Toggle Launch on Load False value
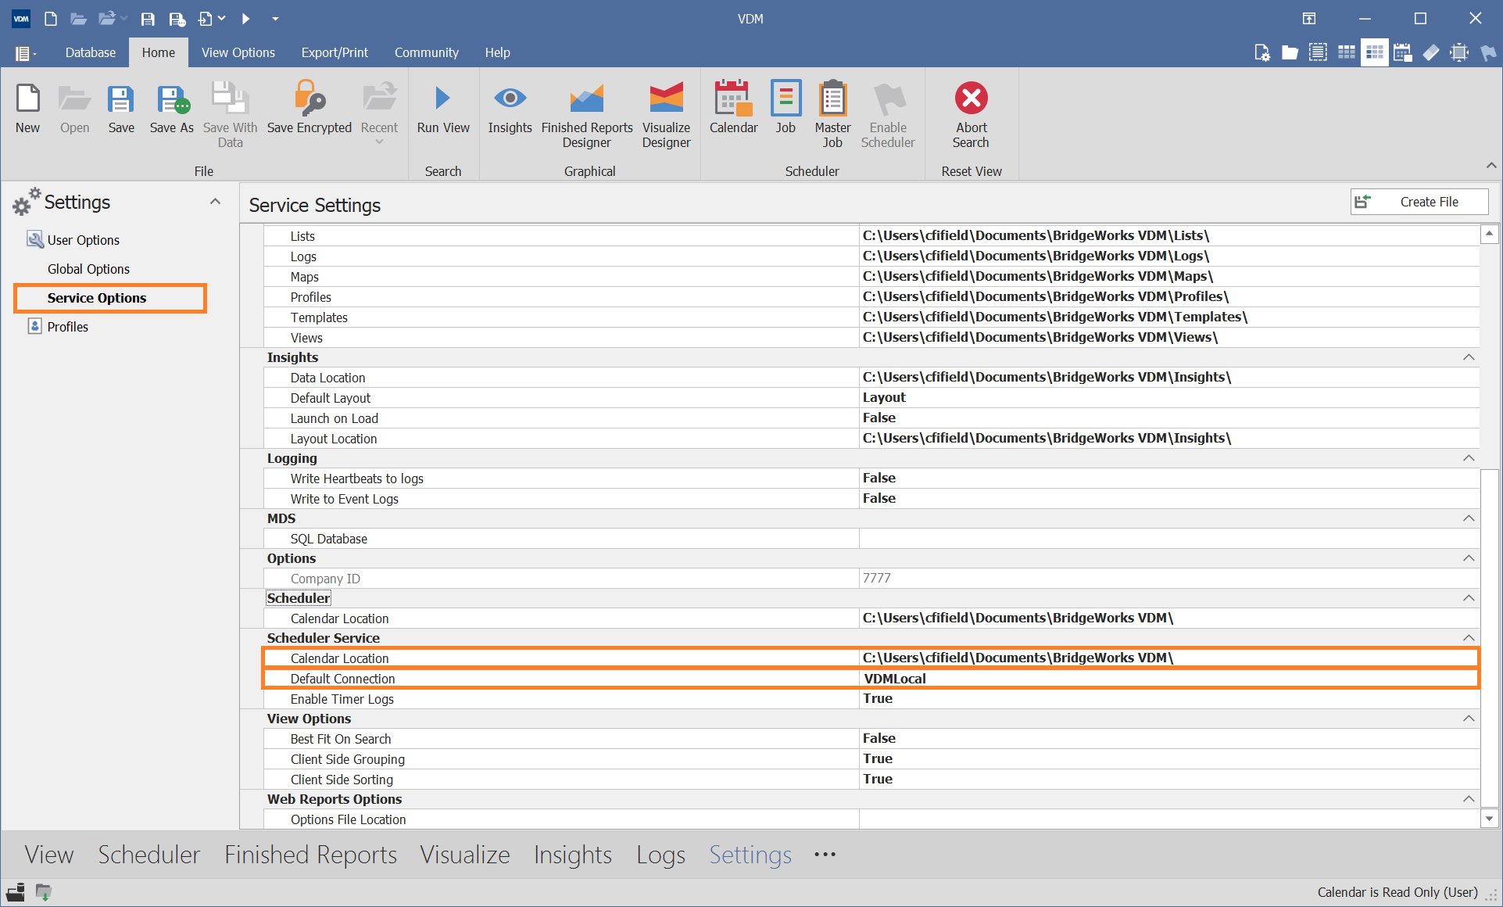This screenshot has height=907, width=1503. click(1169, 418)
